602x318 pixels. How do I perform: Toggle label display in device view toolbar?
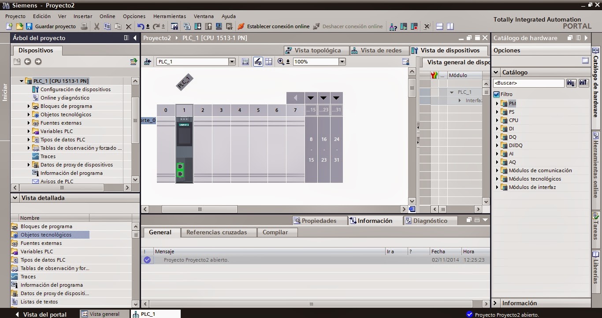[258, 61]
